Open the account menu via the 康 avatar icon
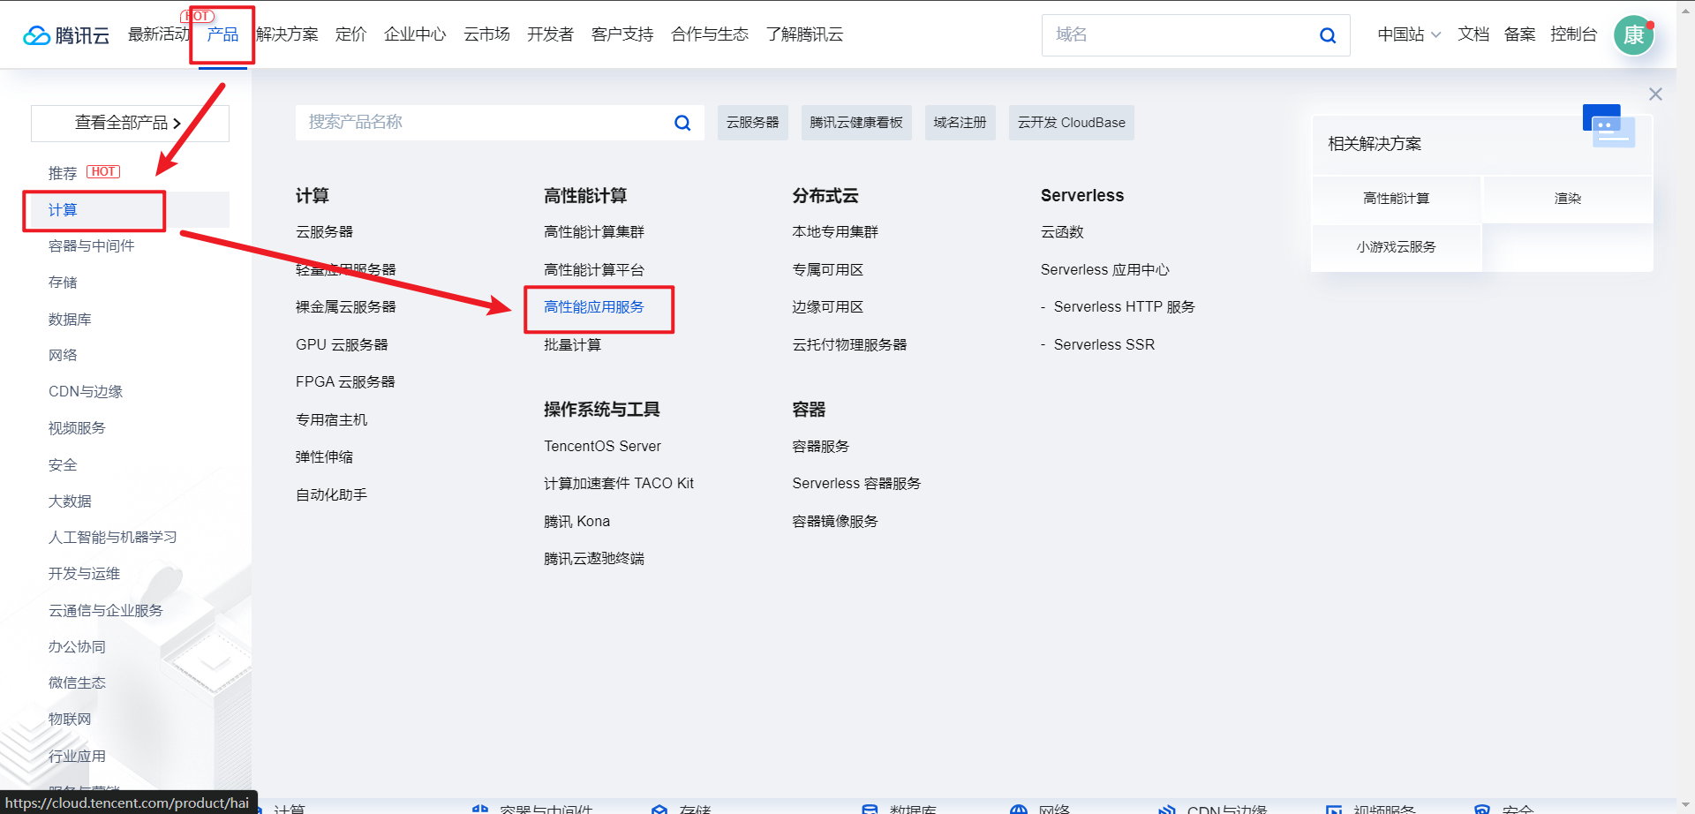 [x=1633, y=36]
